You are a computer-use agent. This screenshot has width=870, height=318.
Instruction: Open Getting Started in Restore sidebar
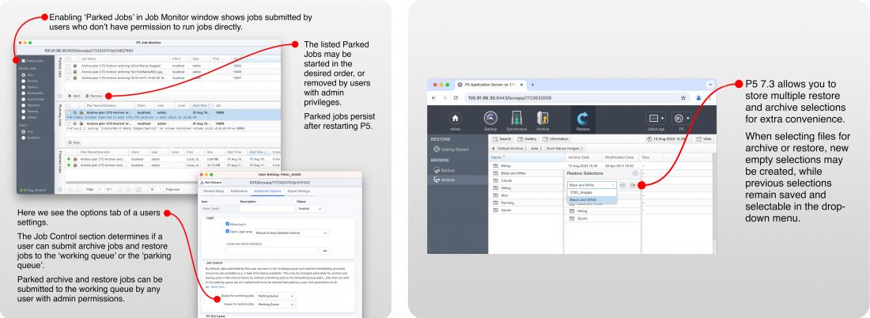451,150
